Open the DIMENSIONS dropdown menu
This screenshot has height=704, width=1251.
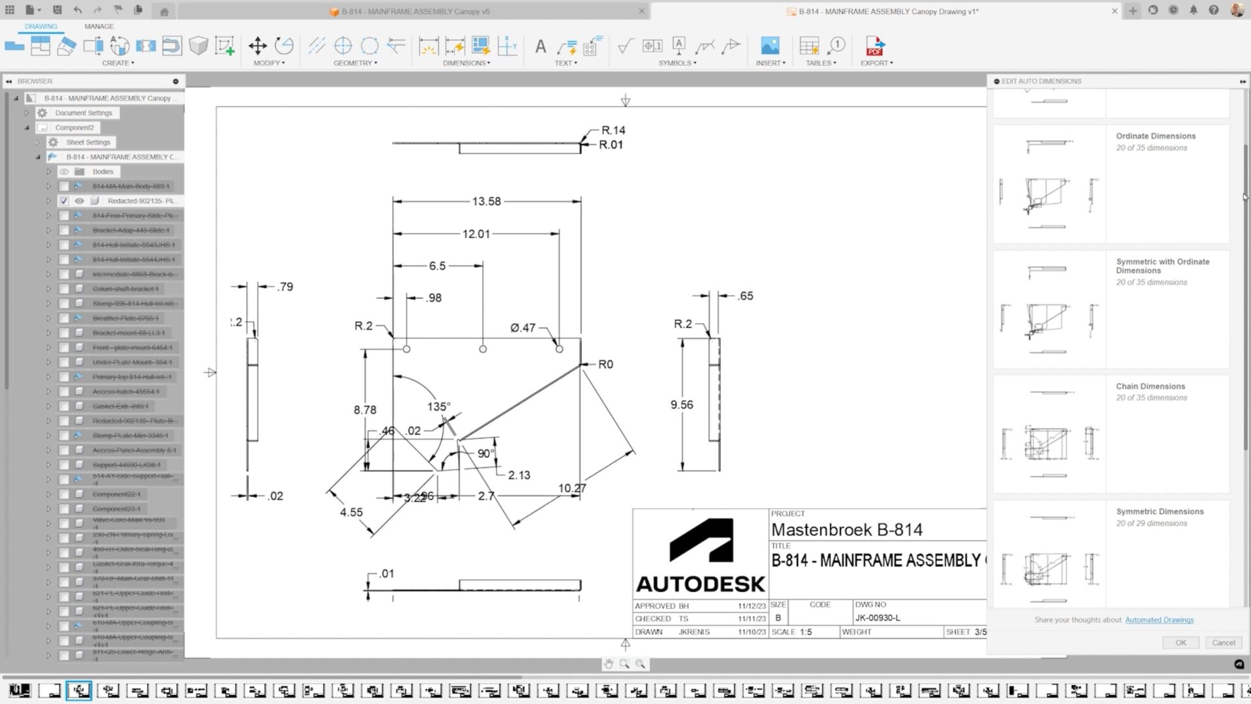pos(467,63)
